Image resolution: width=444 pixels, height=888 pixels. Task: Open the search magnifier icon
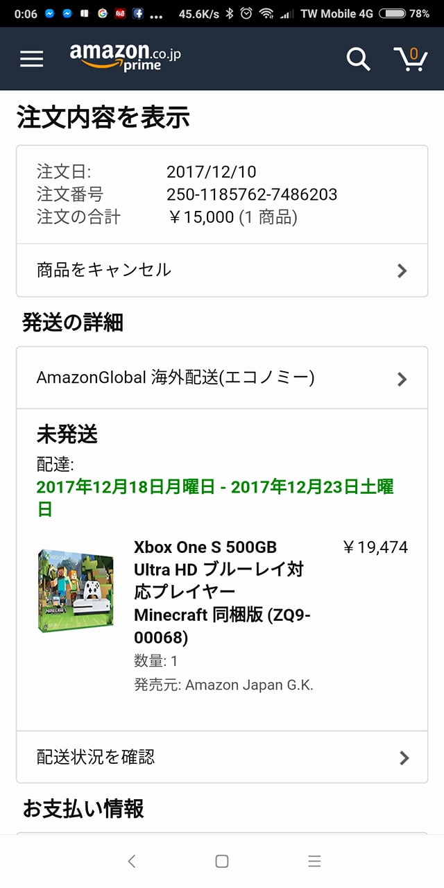[358, 59]
